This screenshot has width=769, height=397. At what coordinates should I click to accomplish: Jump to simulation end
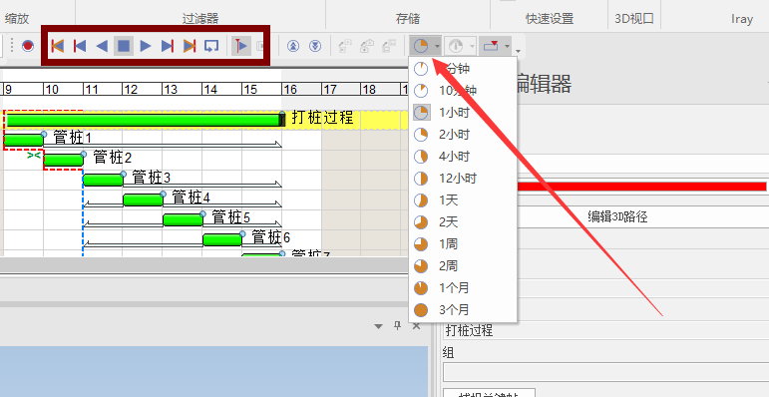tap(190, 46)
